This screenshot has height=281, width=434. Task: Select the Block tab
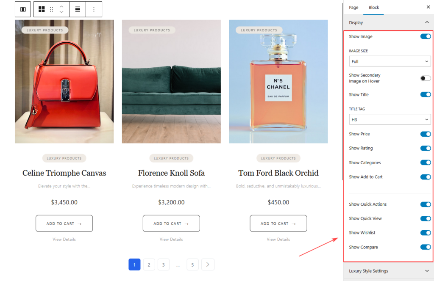pos(374,8)
